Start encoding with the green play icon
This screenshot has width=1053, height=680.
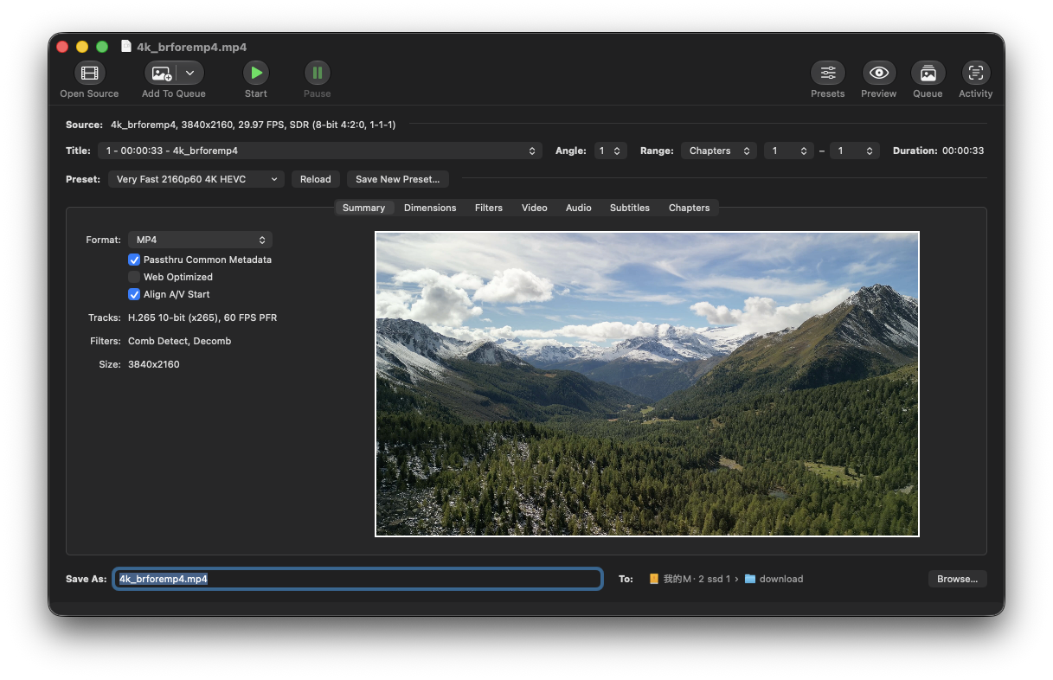(x=255, y=74)
